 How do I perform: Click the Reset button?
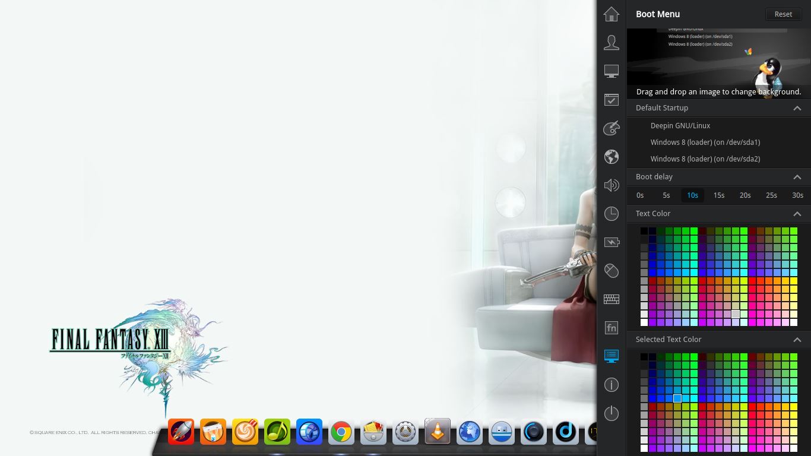coord(783,14)
